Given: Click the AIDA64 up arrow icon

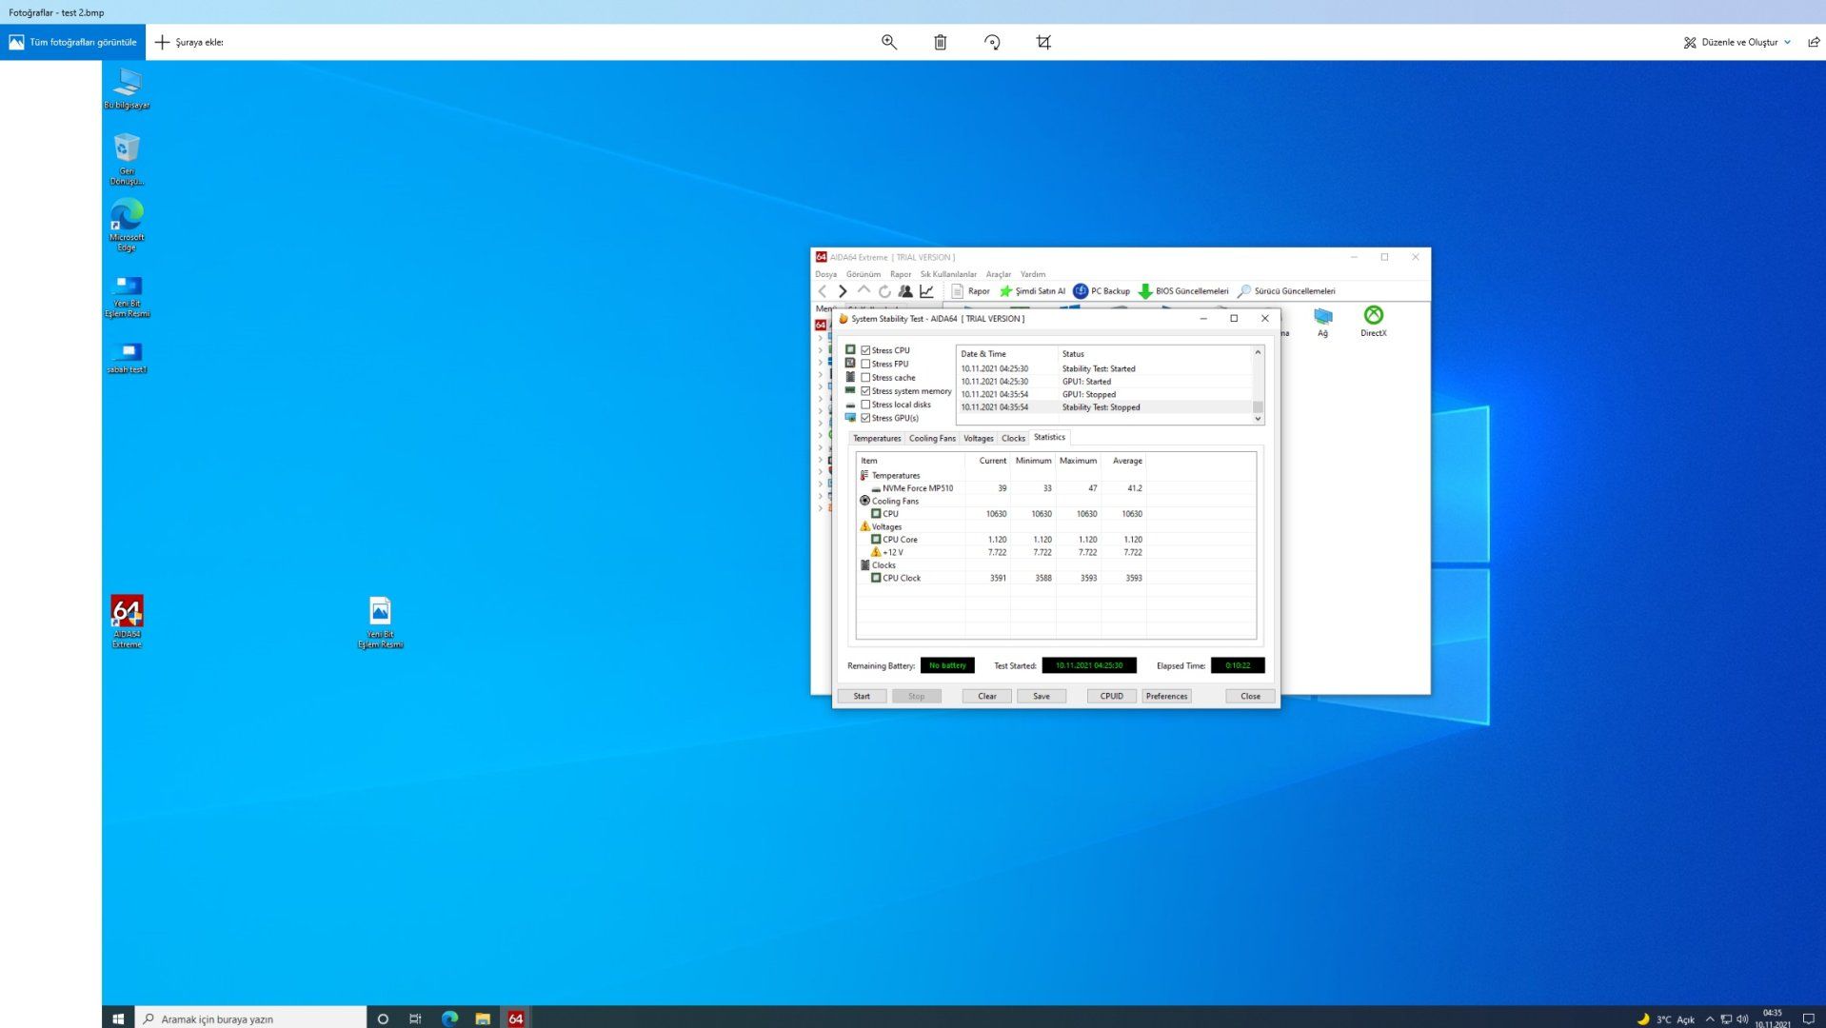Looking at the screenshot, I should click(x=863, y=291).
